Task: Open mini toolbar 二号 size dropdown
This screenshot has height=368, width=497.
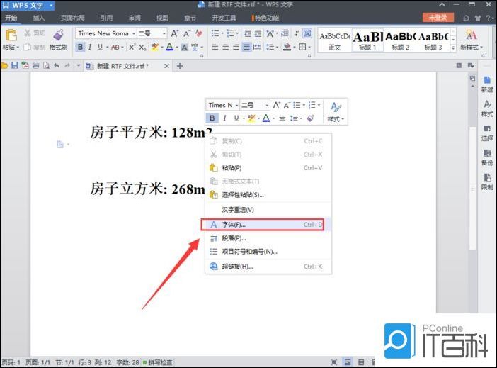Action: click(x=267, y=105)
